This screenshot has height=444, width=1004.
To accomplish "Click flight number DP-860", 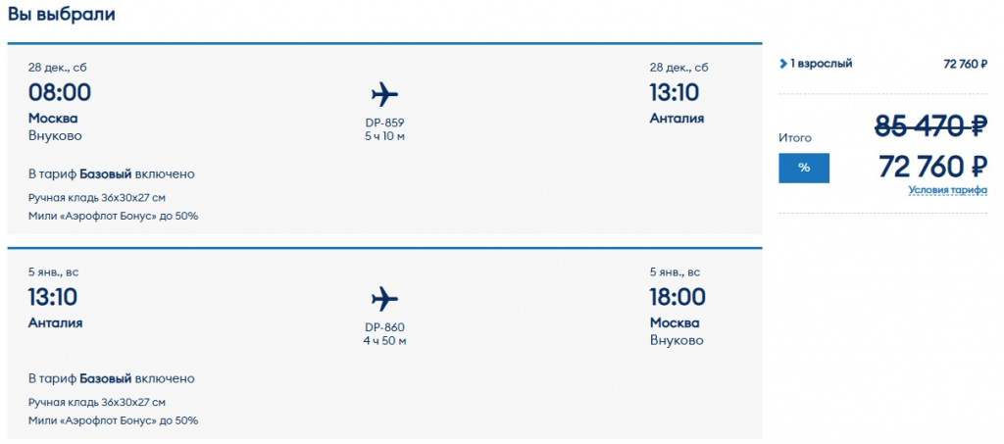I will (384, 327).
